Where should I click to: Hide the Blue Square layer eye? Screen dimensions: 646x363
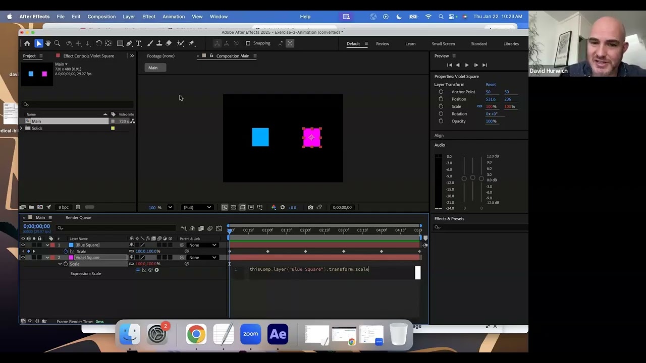pos(23,245)
